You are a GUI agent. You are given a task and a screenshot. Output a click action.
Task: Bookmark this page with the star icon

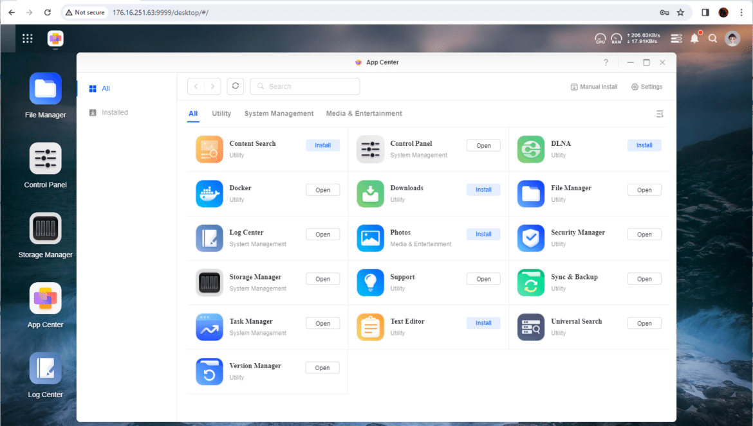click(x=680, y=12)
